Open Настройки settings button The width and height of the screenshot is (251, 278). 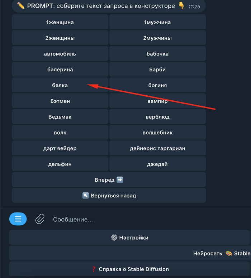pos(129,238)
